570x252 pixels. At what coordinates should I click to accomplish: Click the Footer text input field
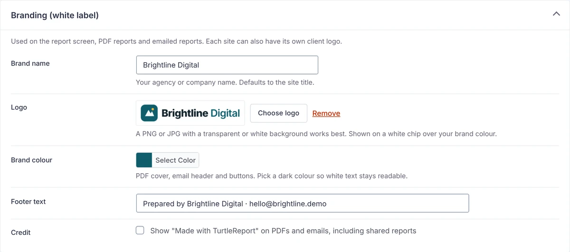tap(303, 203)
